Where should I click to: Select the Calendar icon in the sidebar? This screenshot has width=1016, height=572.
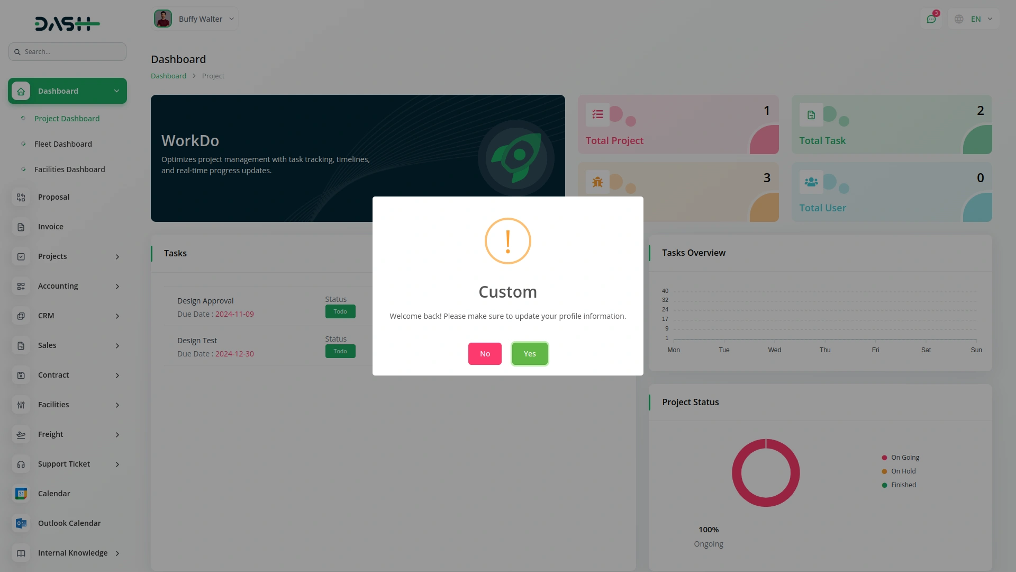pos(21,493)
